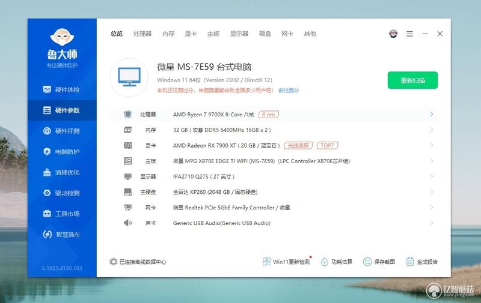Expand the 主板 row chevron
Viewport: 481px width, 303px height.
tap(431, 161)
